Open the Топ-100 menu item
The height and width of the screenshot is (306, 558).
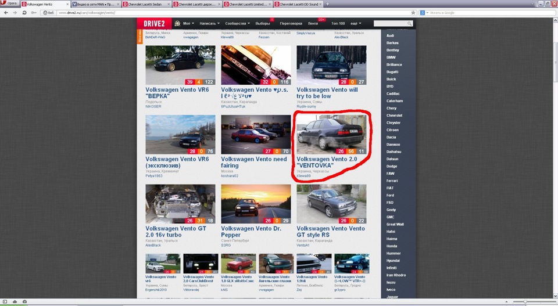338,23
